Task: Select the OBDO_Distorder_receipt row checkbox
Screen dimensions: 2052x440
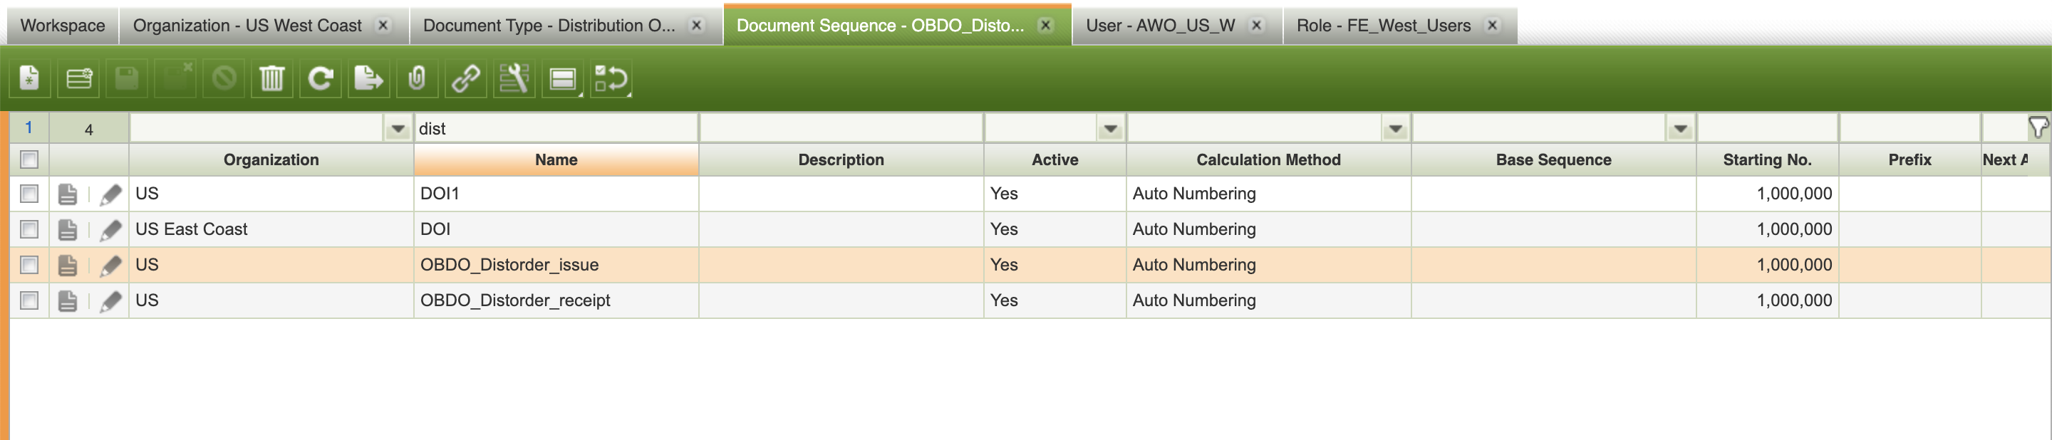Action: pyautogui.click(x=29, y=300)
